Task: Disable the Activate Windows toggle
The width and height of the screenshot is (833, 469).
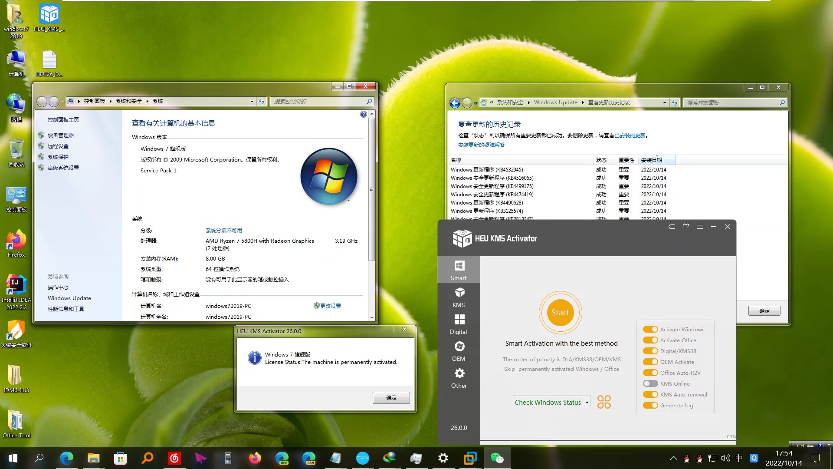Action: [x=650, y=330]
